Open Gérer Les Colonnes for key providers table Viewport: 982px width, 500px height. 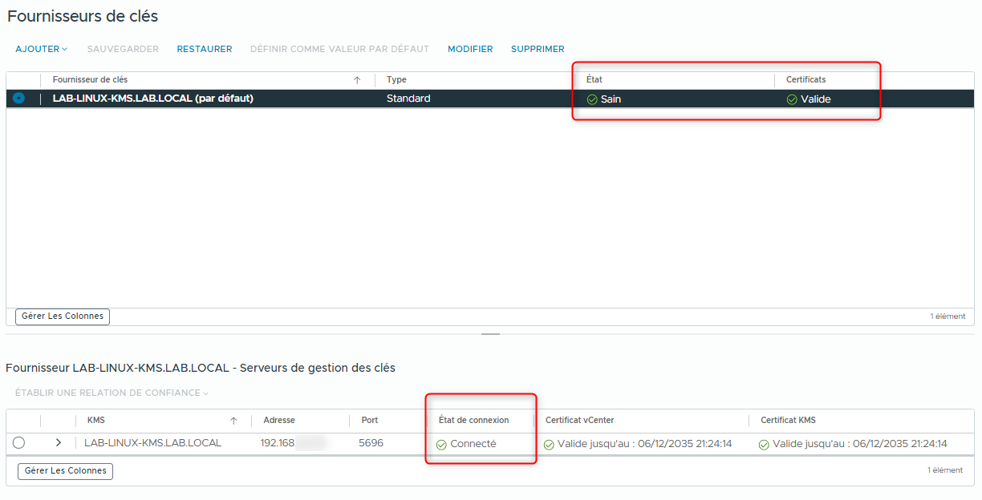coord(62,317)
